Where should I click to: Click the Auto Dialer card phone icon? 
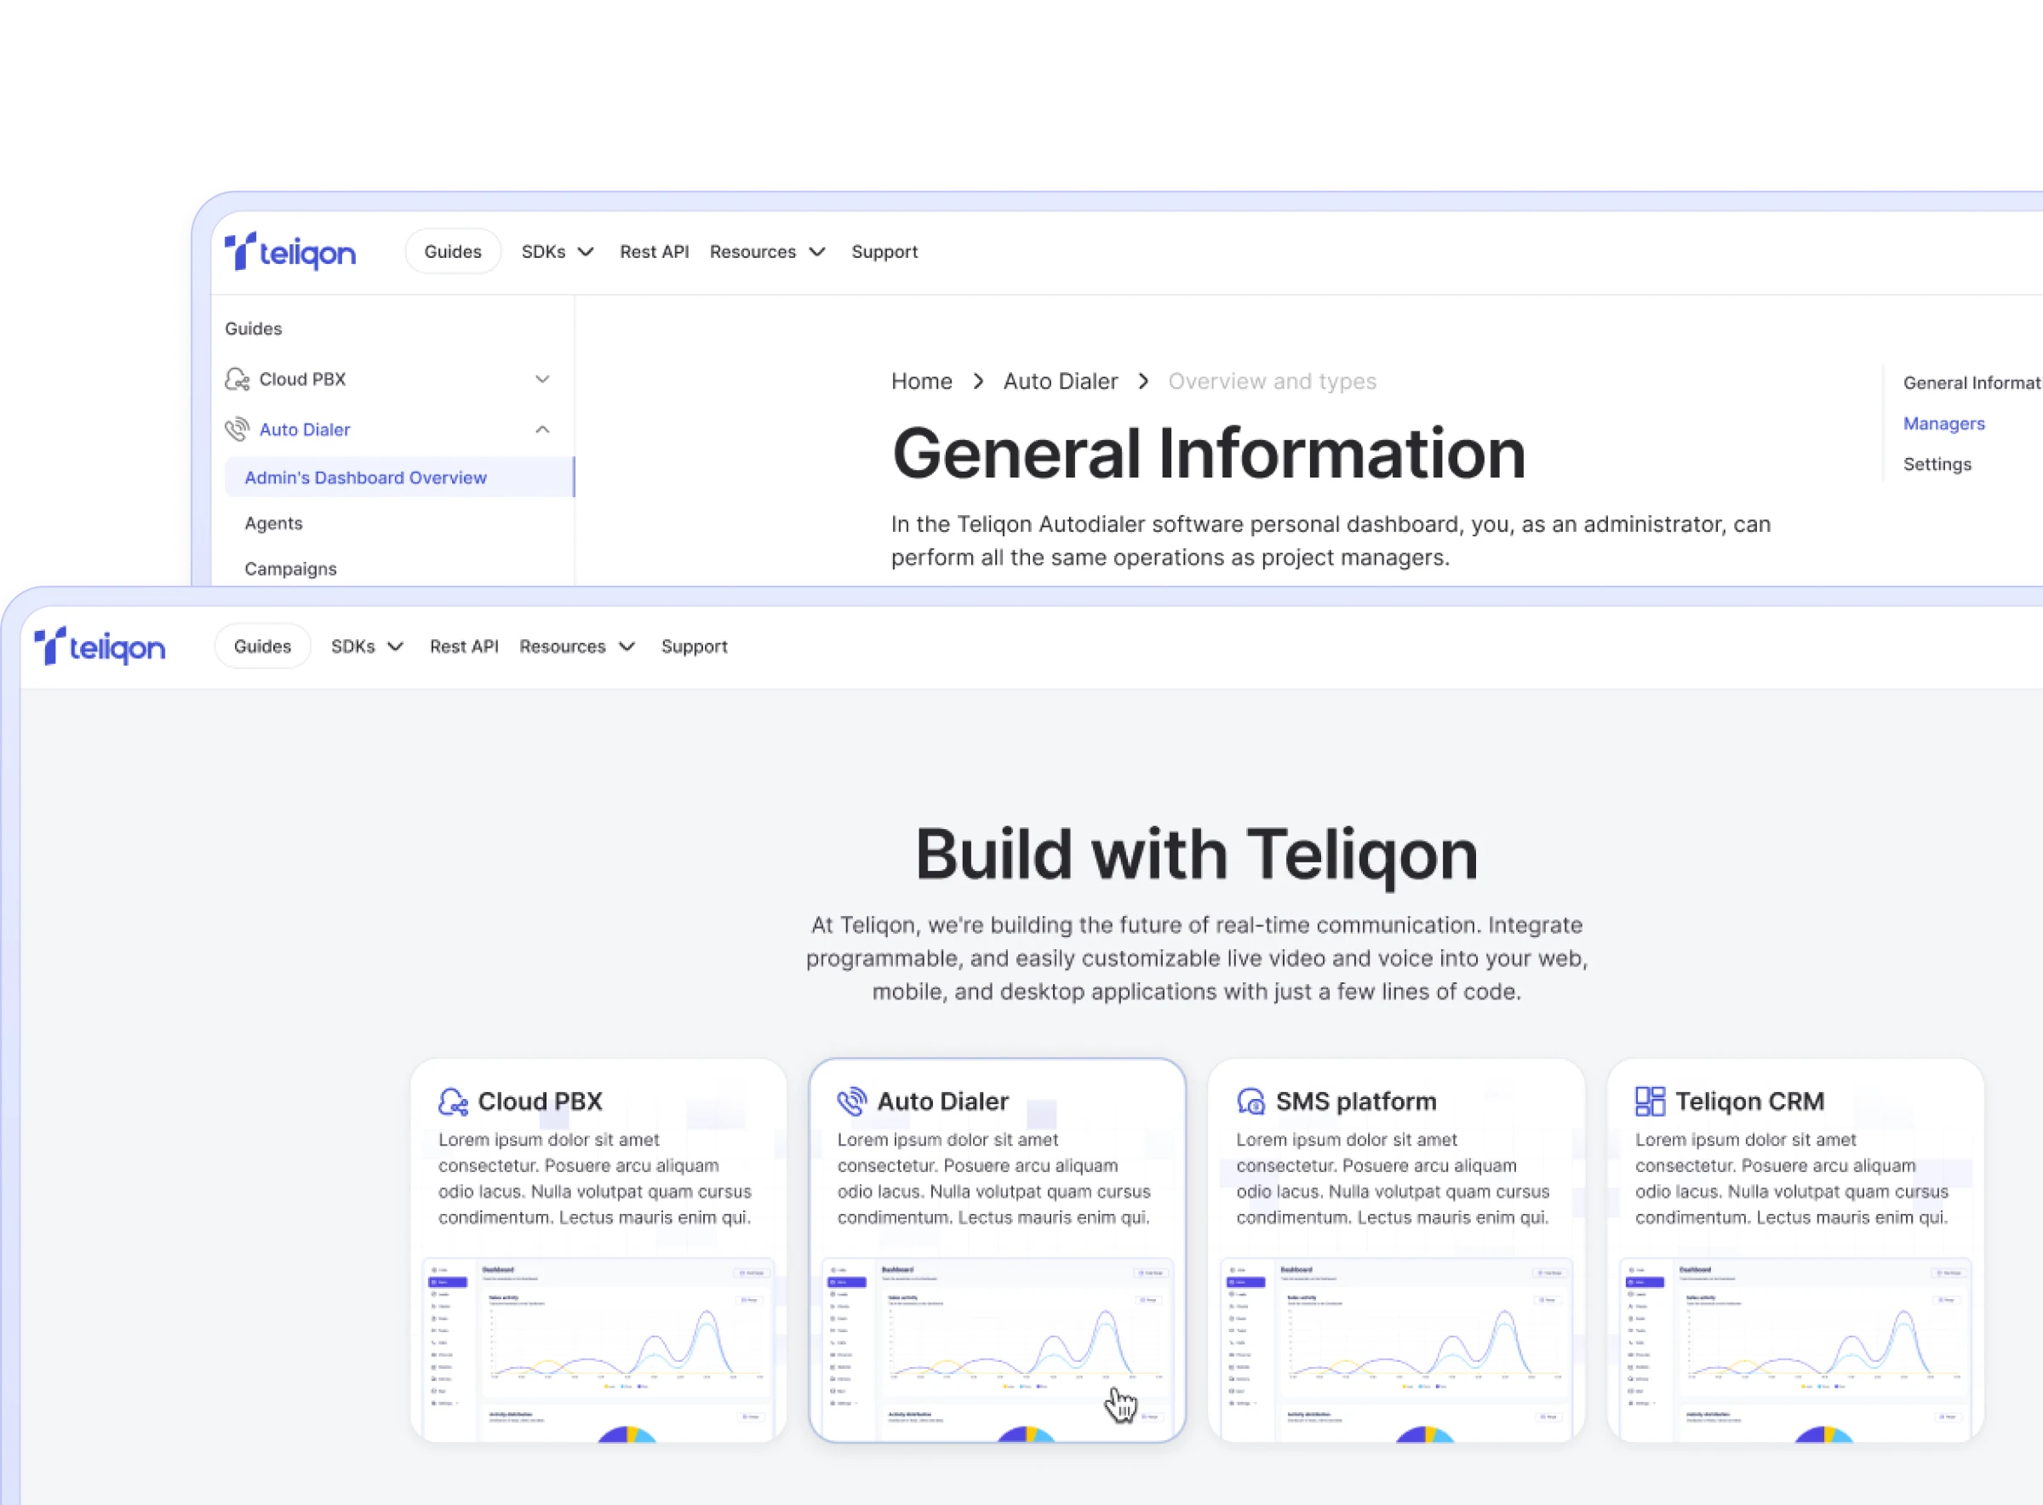point(851,1102)
